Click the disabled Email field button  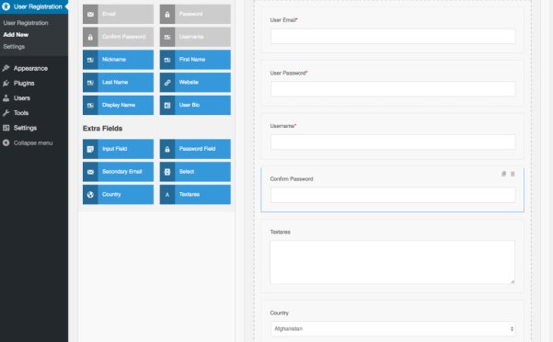coord(118,14)
